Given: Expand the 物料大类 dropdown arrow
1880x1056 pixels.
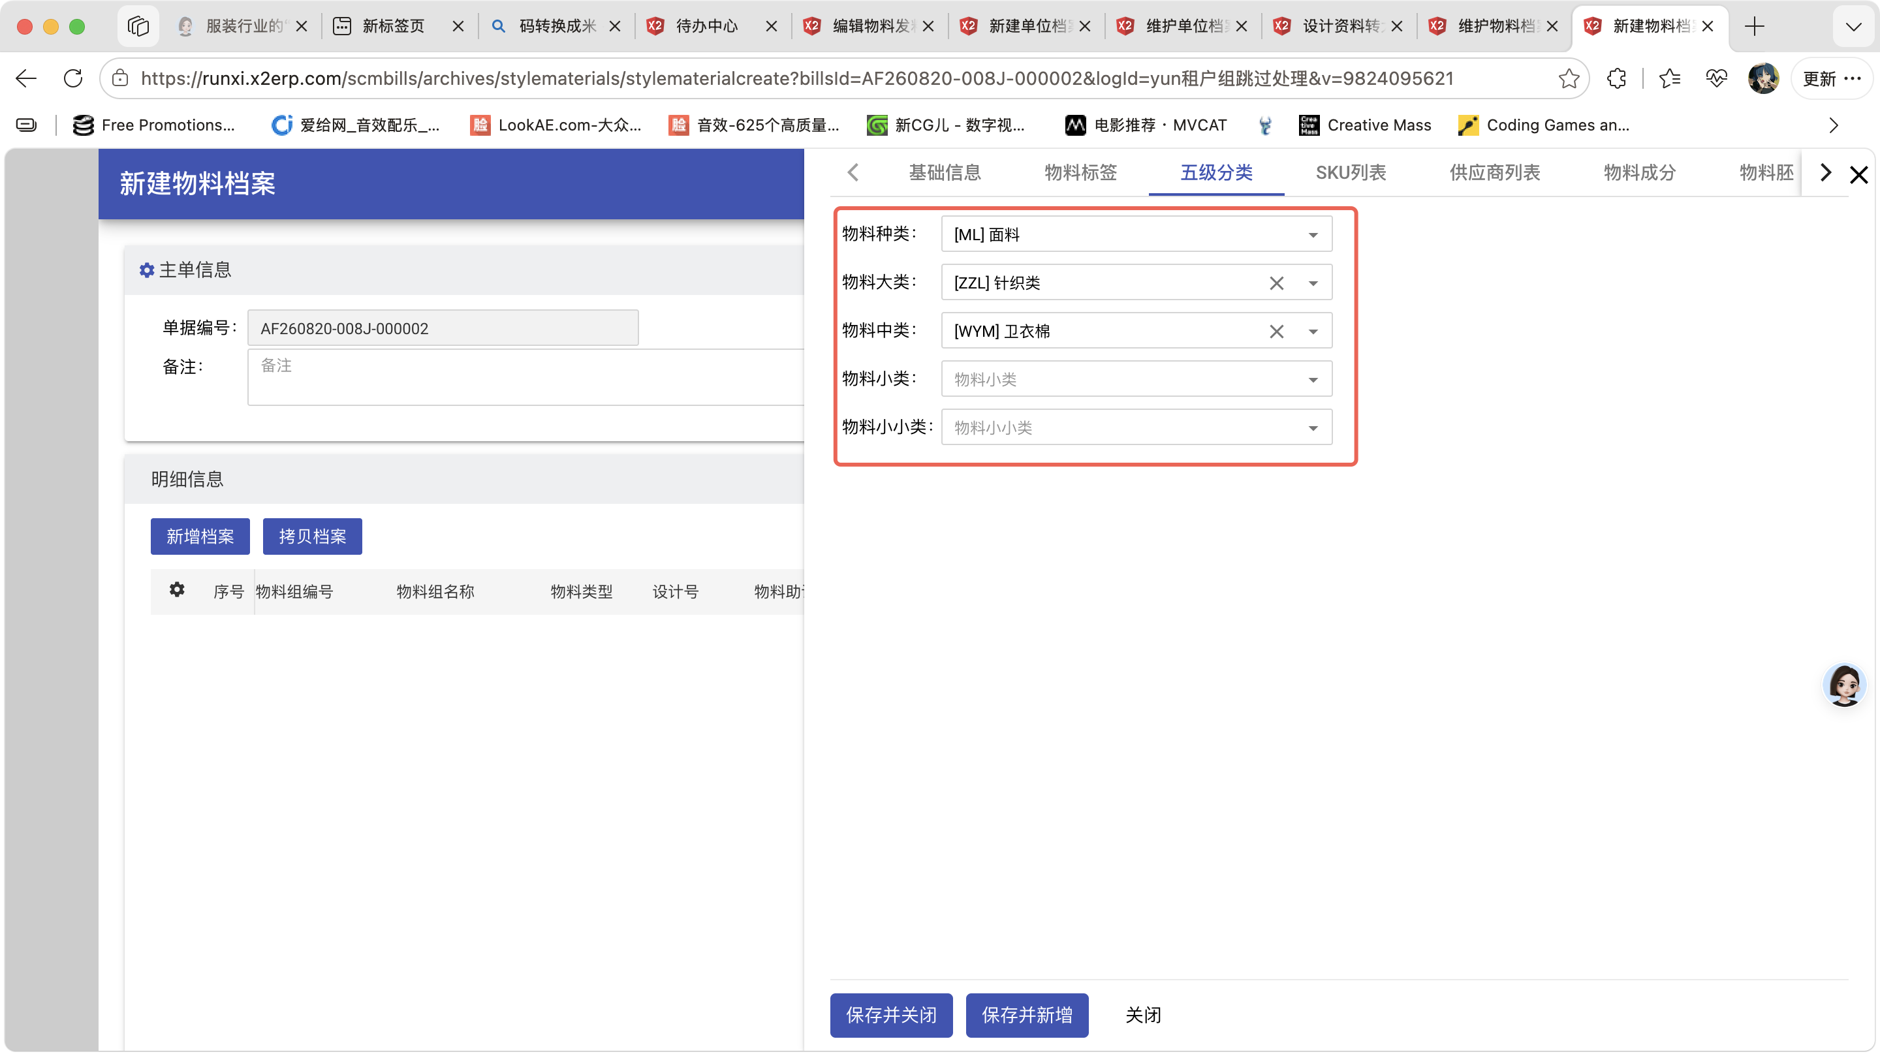Looking at the screenshot, I should click(1312, 283).
